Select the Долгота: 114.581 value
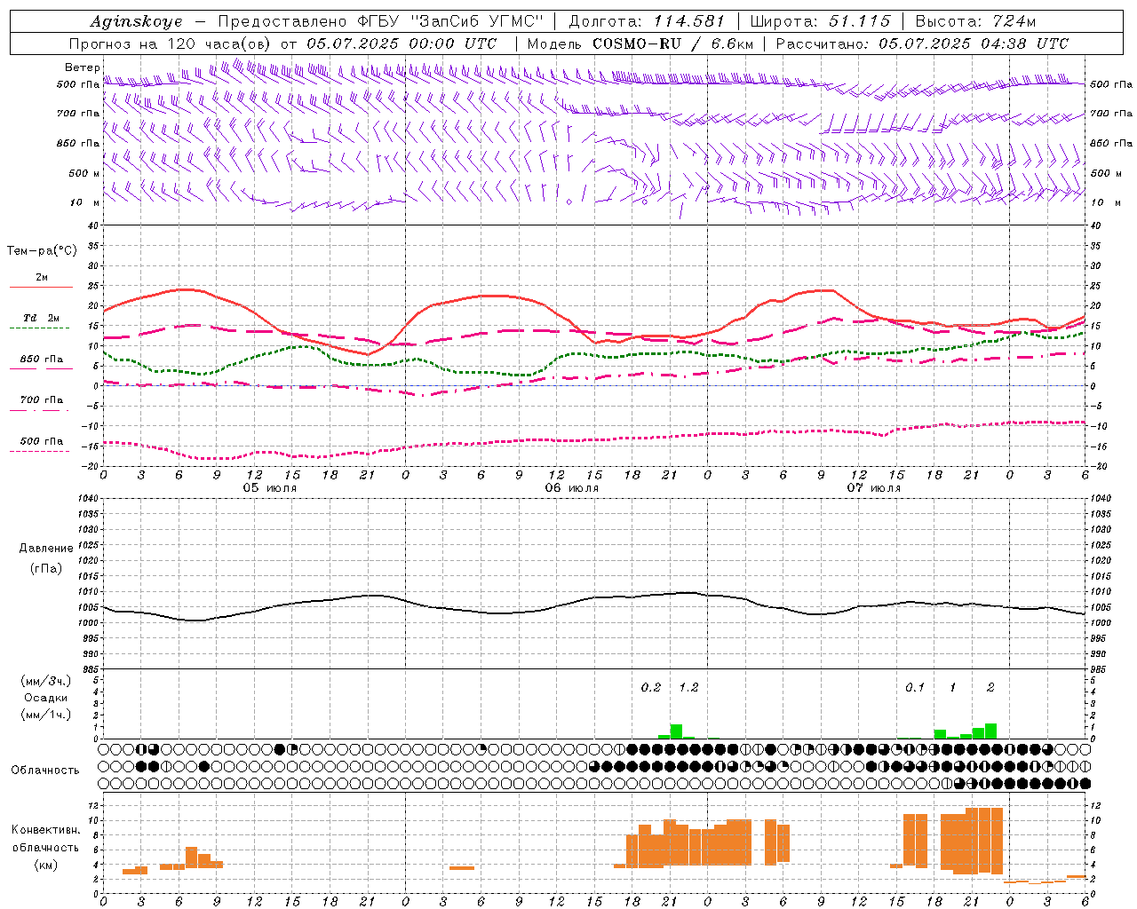 pyautogui.click(x=647, y=21)
